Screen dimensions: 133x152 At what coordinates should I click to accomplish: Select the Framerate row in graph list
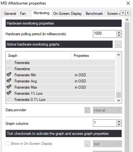coord(61,63)
